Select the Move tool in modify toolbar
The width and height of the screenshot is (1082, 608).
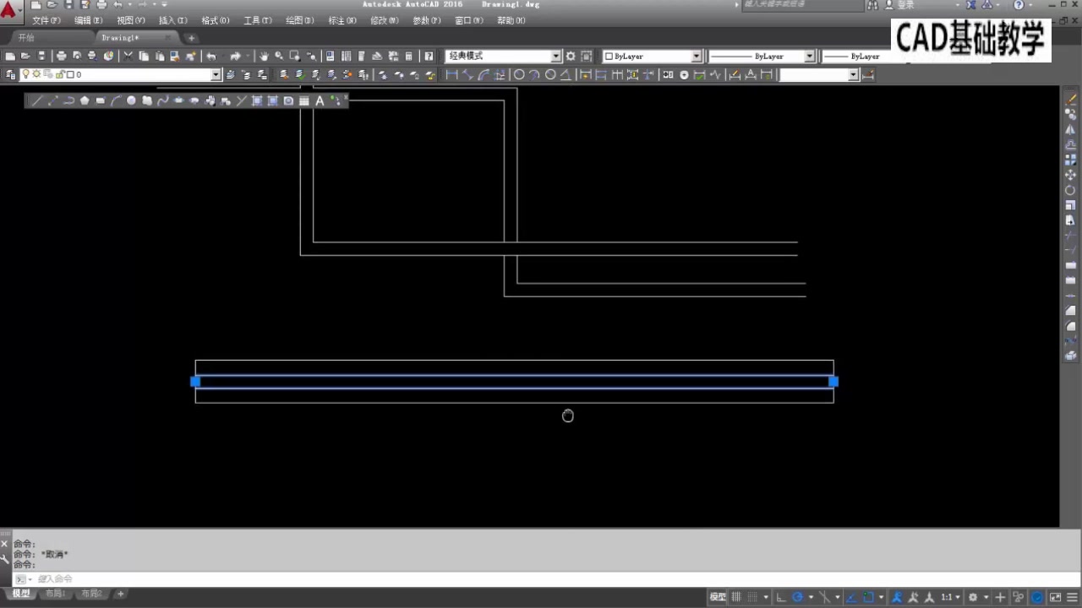[1071, 174]
